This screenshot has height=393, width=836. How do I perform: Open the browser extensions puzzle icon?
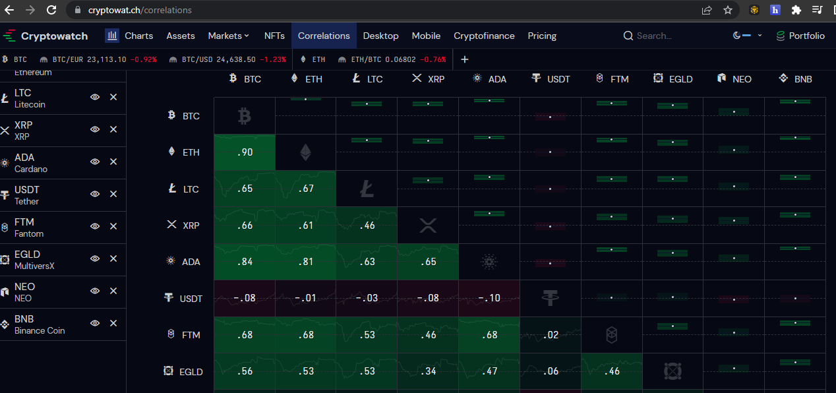pos(796,10)
